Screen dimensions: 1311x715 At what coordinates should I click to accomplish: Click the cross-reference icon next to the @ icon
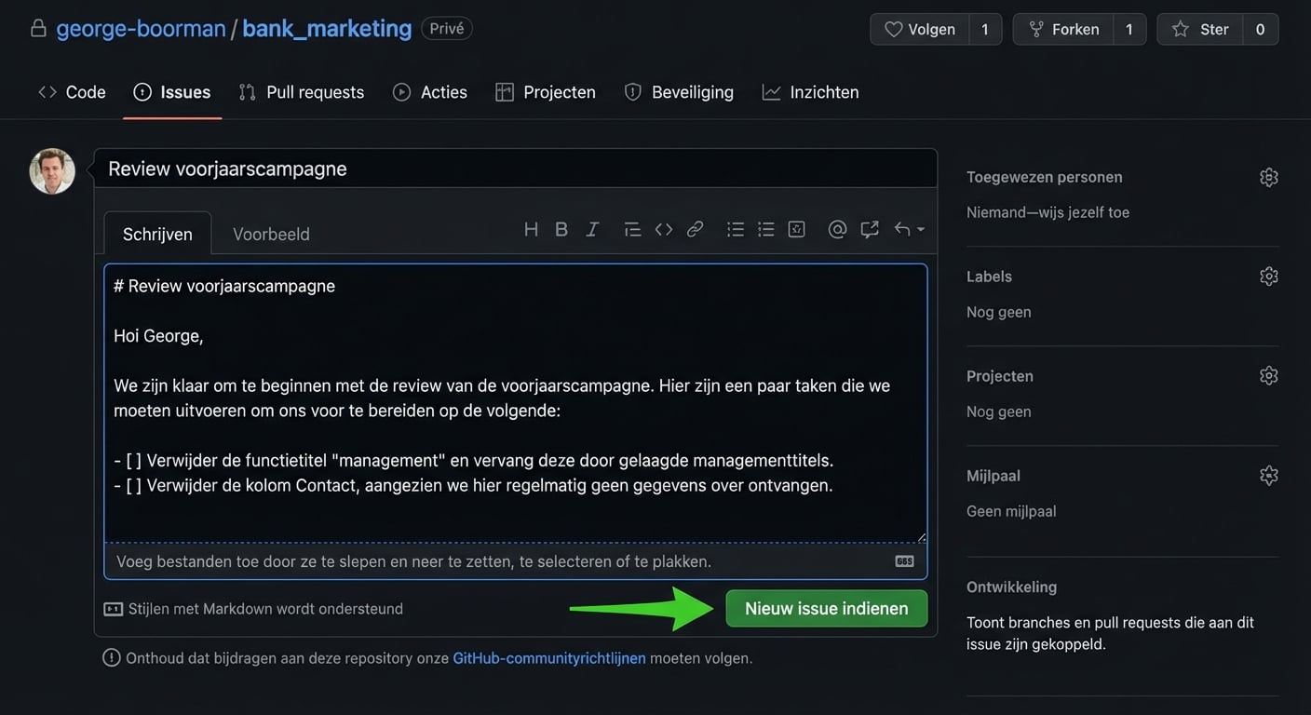[870, 229]
